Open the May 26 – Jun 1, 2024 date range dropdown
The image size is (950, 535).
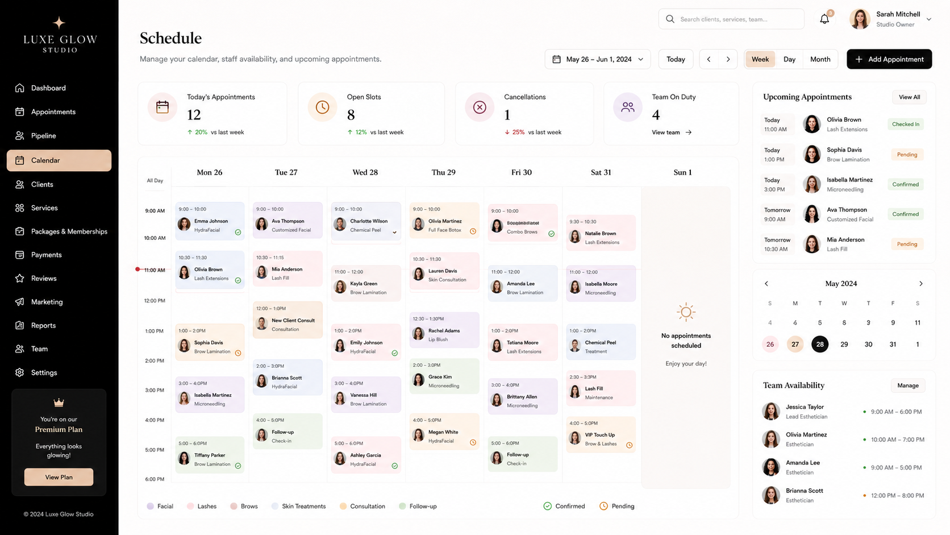point(598,59)
